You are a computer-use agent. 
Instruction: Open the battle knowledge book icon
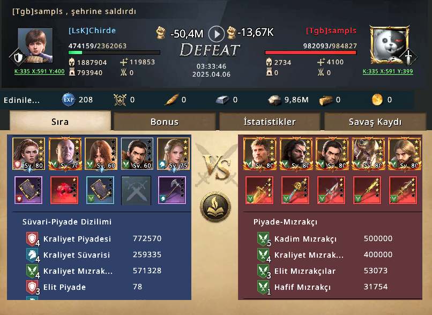tap(215, 207)
